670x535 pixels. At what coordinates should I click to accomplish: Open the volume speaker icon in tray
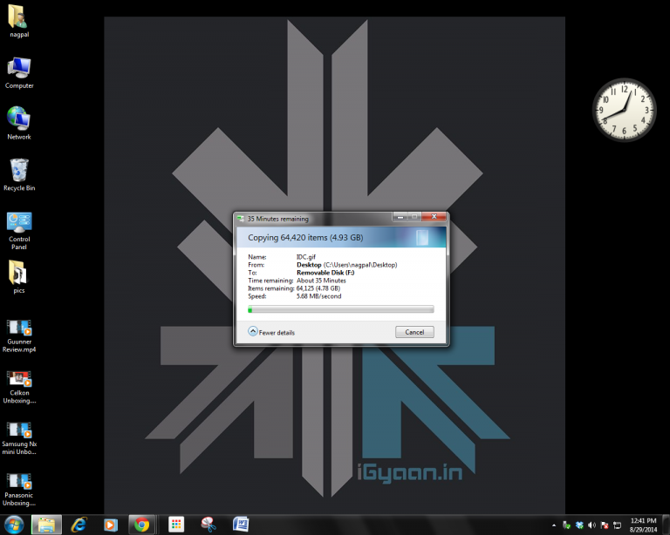coord(592,525)
